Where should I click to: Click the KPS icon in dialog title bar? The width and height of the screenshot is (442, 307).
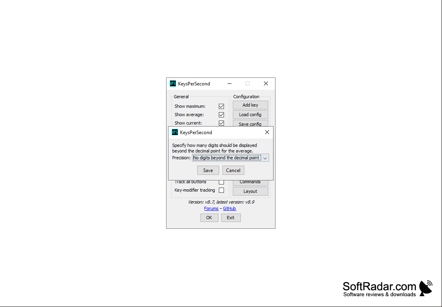pos(175,132)
